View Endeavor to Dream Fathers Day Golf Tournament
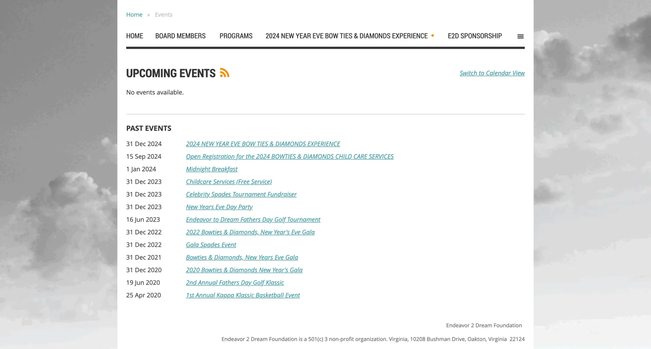Viewport: 651px width, 349px height. (253, 220)
